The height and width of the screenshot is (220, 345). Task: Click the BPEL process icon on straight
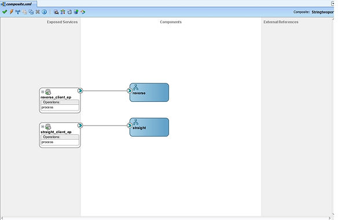pos(136,122)
